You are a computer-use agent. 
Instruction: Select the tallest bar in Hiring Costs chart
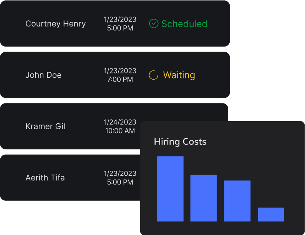tap(170, 188)
